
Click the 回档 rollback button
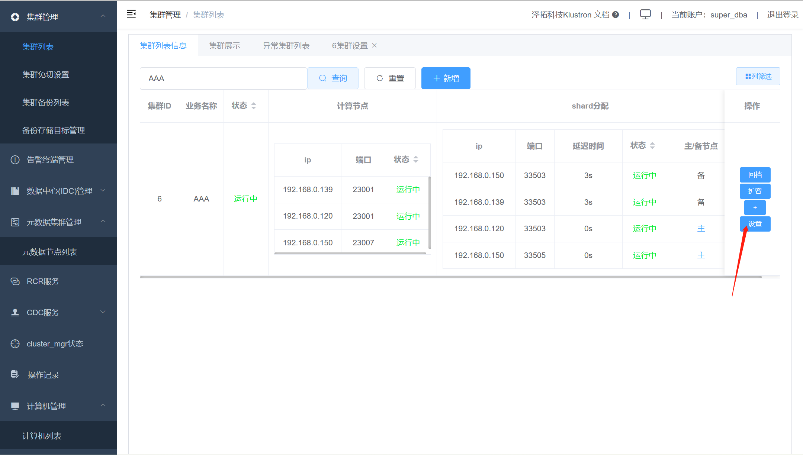click(x=755, y=175)
